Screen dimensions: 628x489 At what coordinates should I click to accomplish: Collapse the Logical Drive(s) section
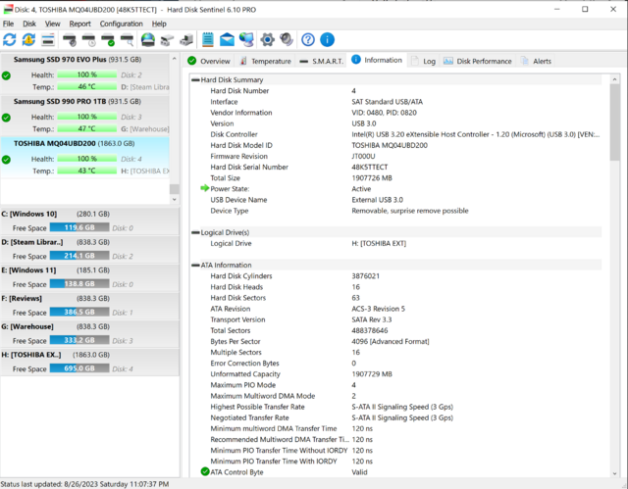click(x=194, y=232)
